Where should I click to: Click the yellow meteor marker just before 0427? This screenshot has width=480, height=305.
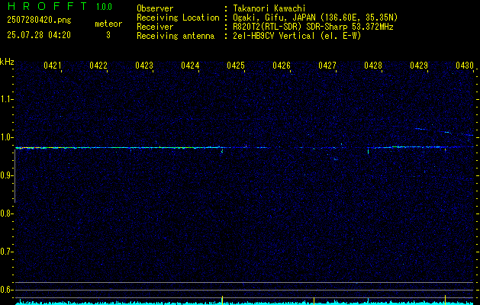pyautogui.click(x=314, y=301)
